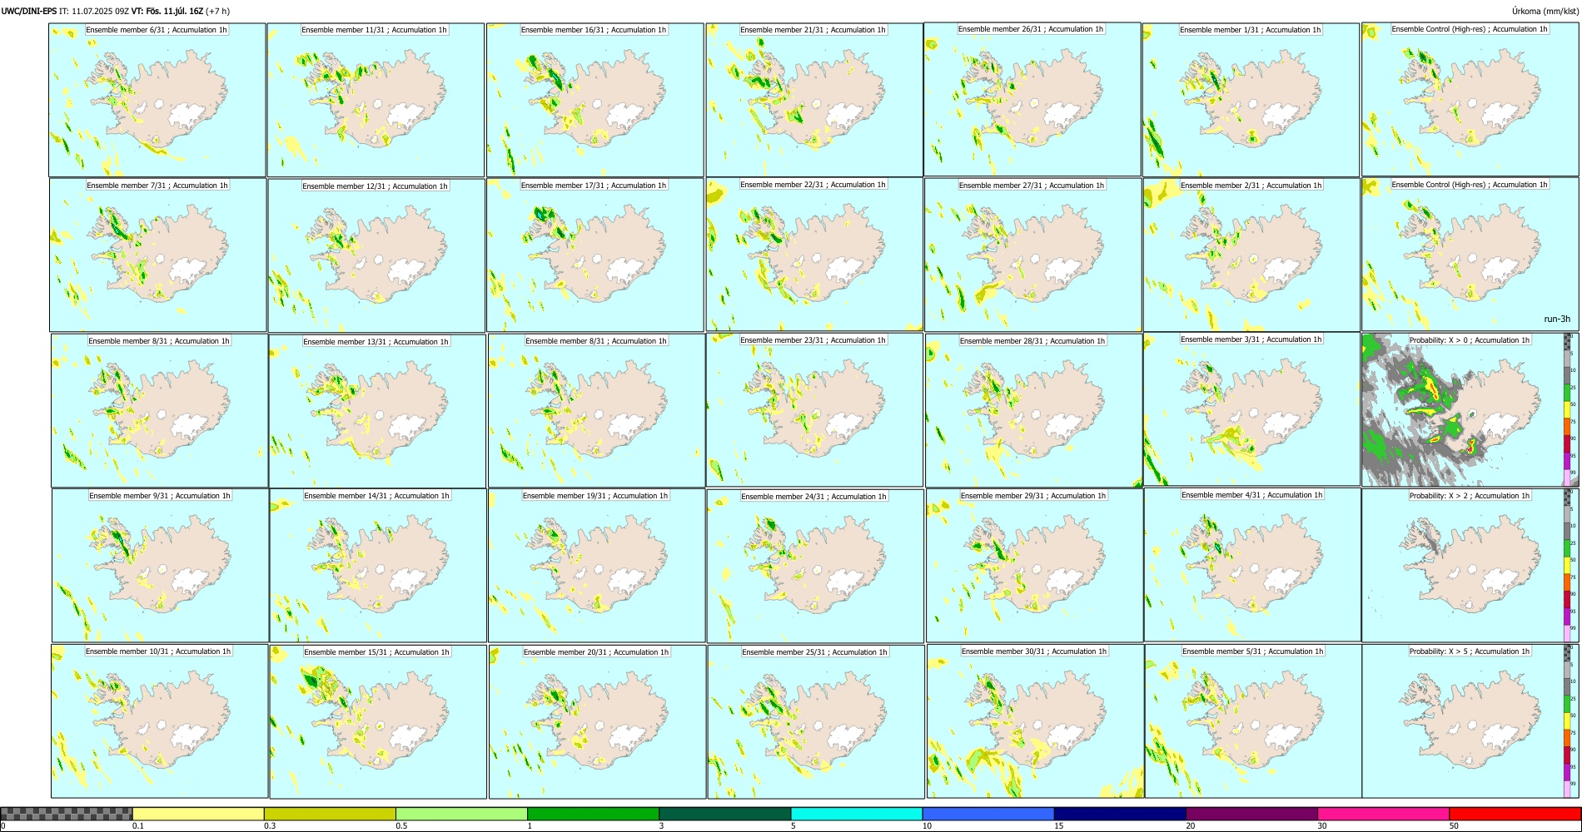
Task: Click the Ensemble member 14/31 map
Action: point(378,566)
